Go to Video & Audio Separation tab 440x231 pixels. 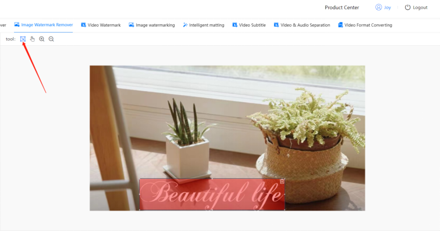302,25
